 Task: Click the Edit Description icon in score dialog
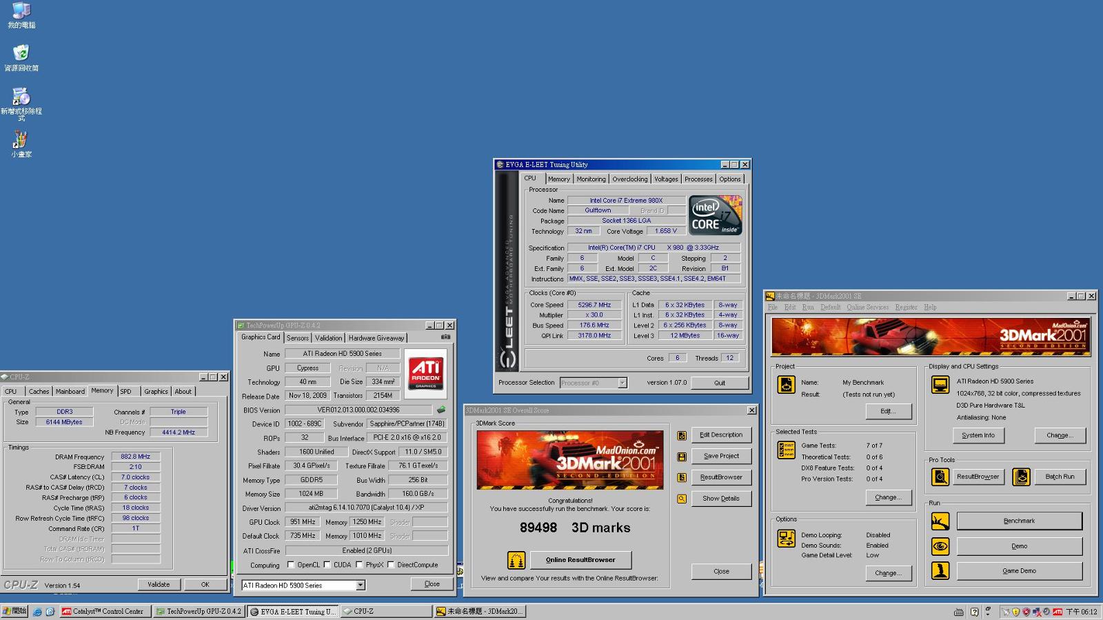(682, 435)
